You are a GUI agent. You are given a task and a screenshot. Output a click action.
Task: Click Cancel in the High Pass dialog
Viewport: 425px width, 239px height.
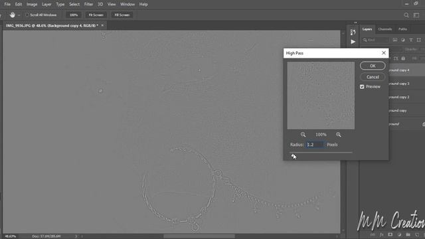[x=373, y=77]
